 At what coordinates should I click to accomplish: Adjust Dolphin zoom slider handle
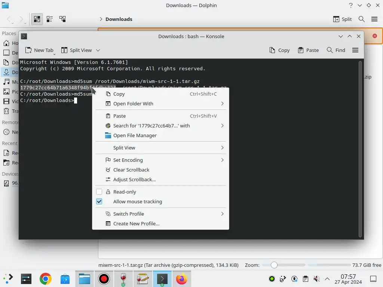tap(274, 265)
